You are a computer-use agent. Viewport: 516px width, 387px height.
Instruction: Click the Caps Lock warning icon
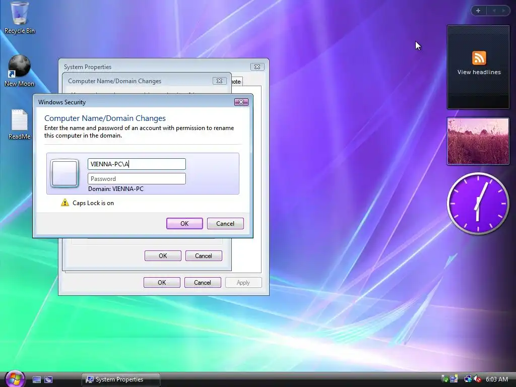click(x=65, y=203)
